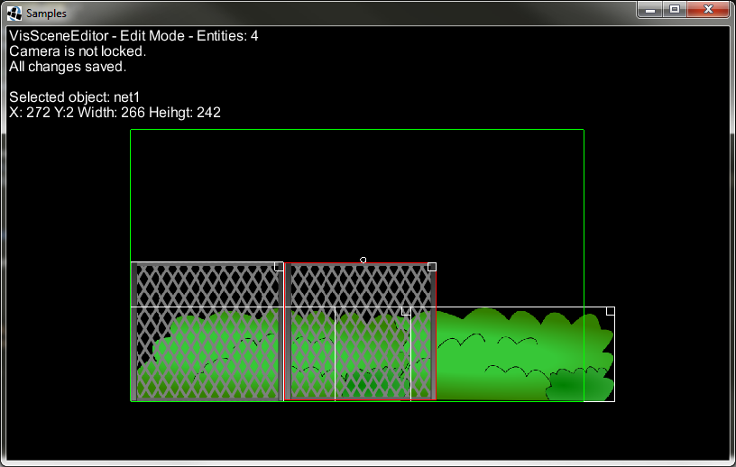
Task: Click the "Selected object: net1" label
Action: [x=76, y=97]
